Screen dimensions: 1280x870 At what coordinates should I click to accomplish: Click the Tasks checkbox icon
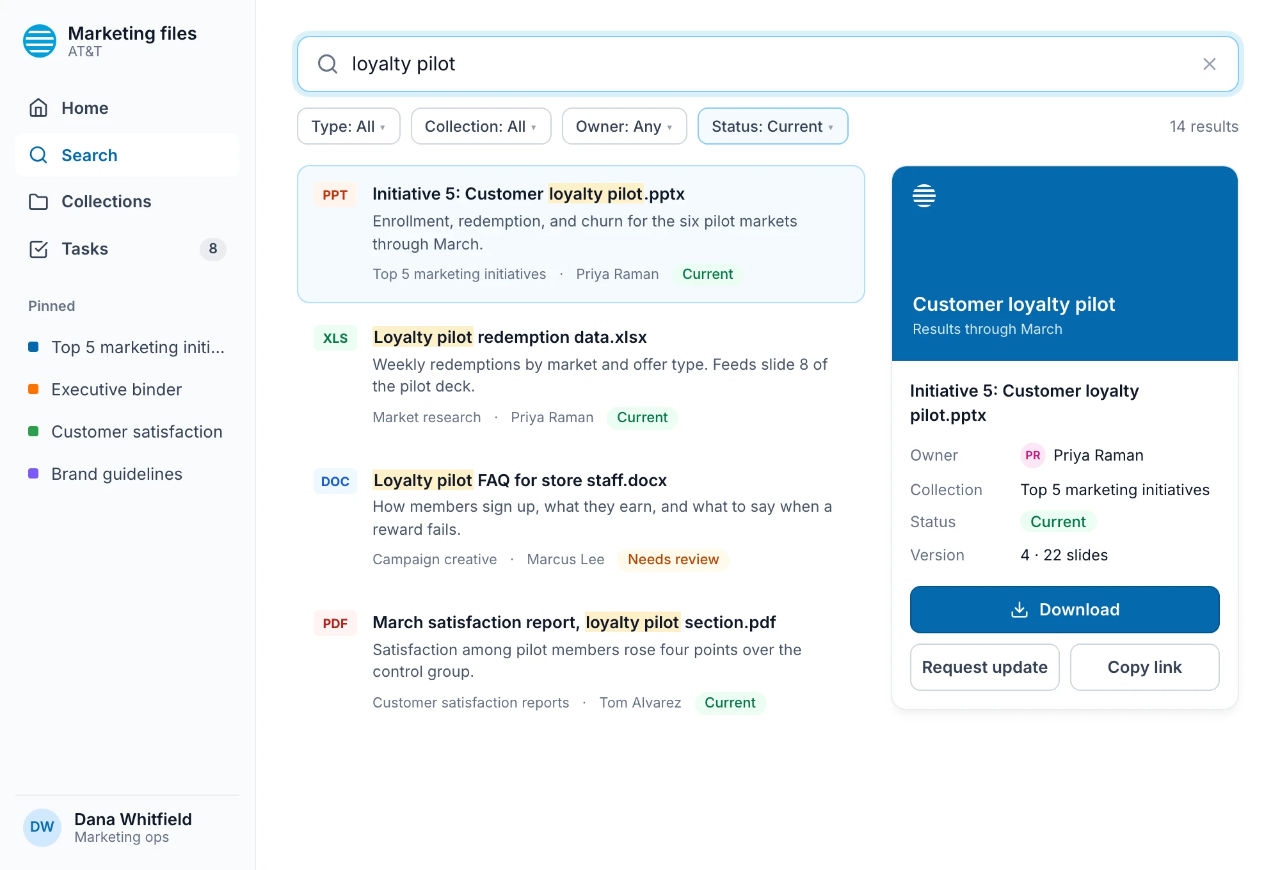(38, 249)
